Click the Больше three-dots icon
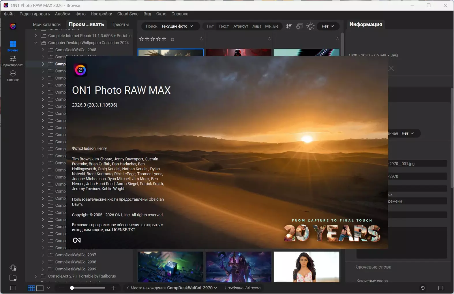 coord(13,74)
